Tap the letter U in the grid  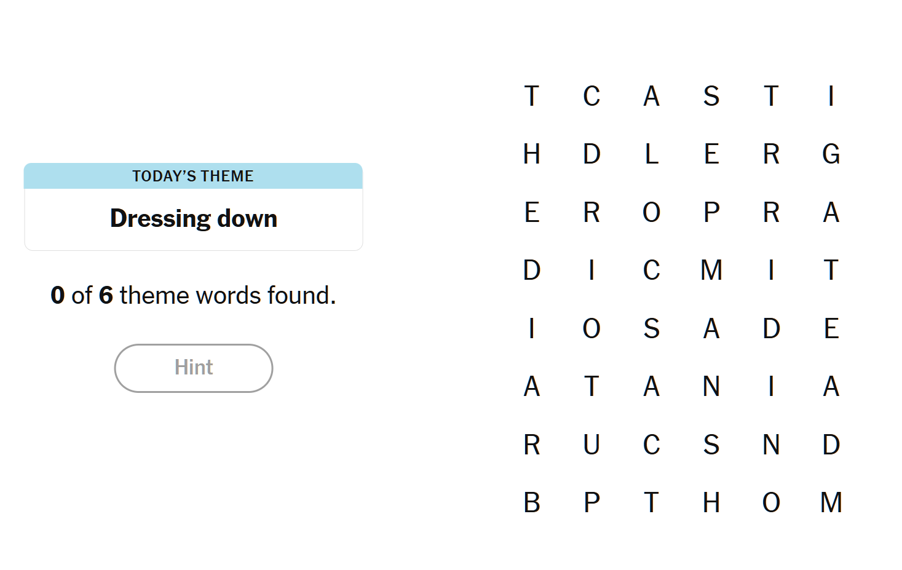click(x=591, y=445)
